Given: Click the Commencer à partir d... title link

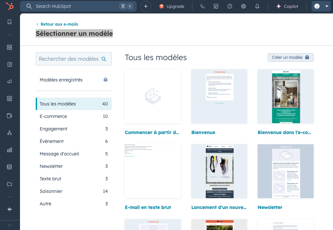Looking at the screenshot, I should click(152, 132).
